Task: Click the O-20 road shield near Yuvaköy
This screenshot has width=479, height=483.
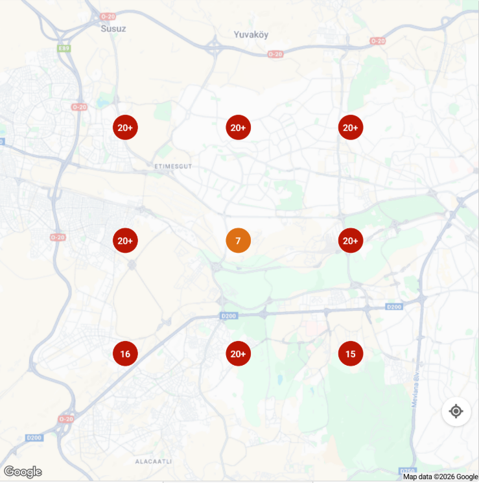Action: click(x=275, y=54)
